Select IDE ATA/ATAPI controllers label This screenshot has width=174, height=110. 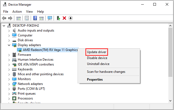tap(36, 64)
